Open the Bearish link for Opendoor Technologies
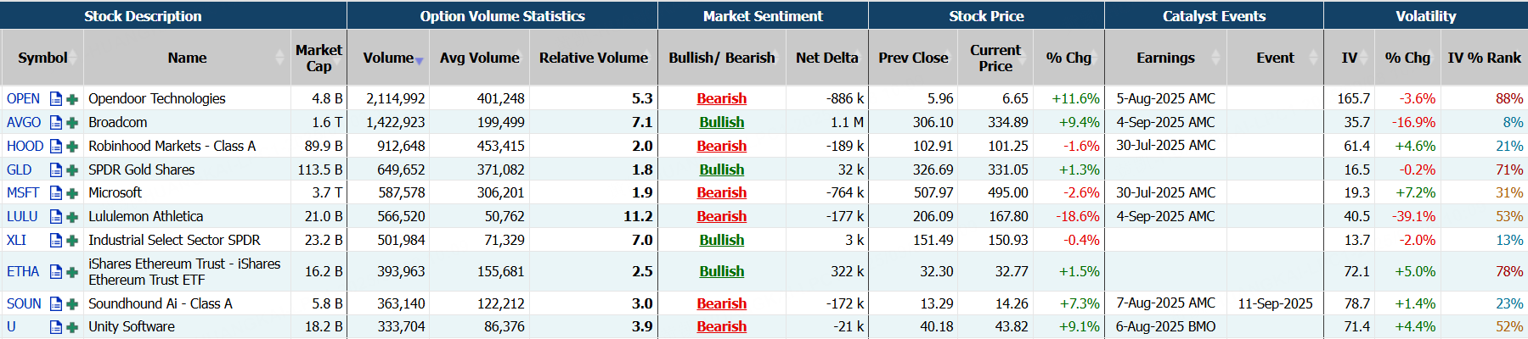The width and height of the screenshot is (1528, 339). 721,99
